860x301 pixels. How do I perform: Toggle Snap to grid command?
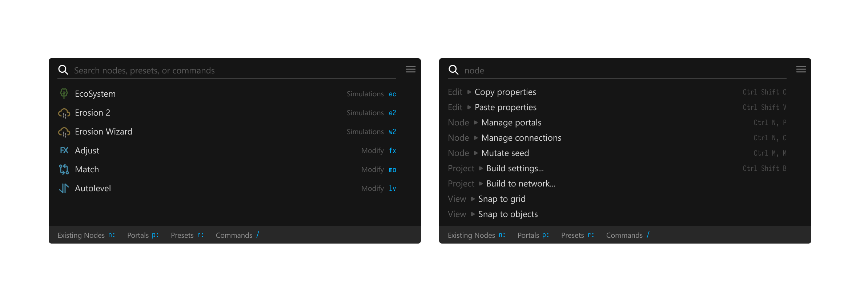[x=502, y=199]
